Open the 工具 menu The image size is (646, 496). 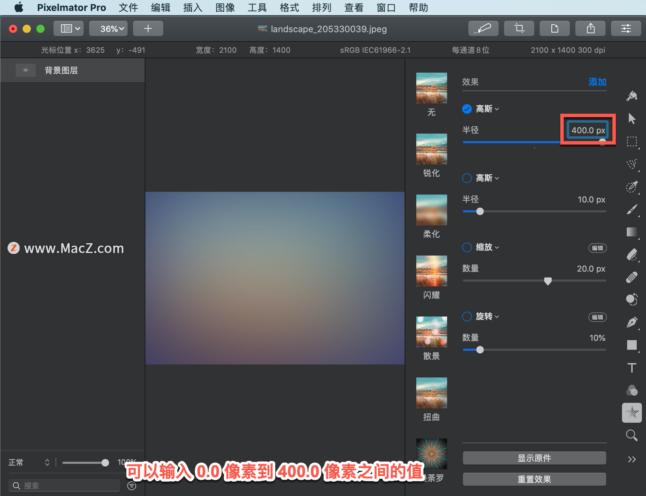click(257, 8)
